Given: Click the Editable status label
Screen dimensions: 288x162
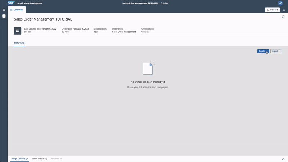Looking at the screenshot, I should [164, 3].
